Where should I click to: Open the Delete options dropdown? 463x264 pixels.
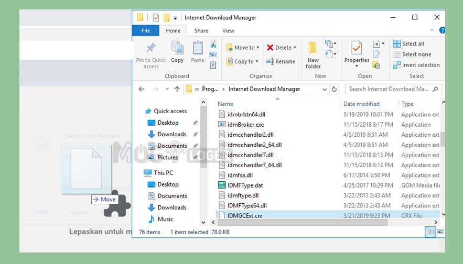pos(295,48)
